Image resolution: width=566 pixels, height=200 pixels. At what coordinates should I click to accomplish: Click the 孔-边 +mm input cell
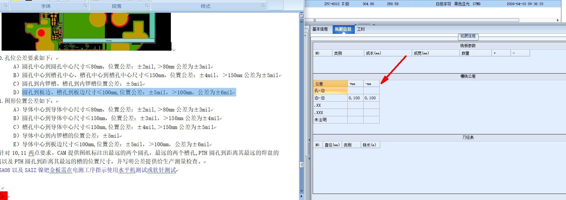355,91
